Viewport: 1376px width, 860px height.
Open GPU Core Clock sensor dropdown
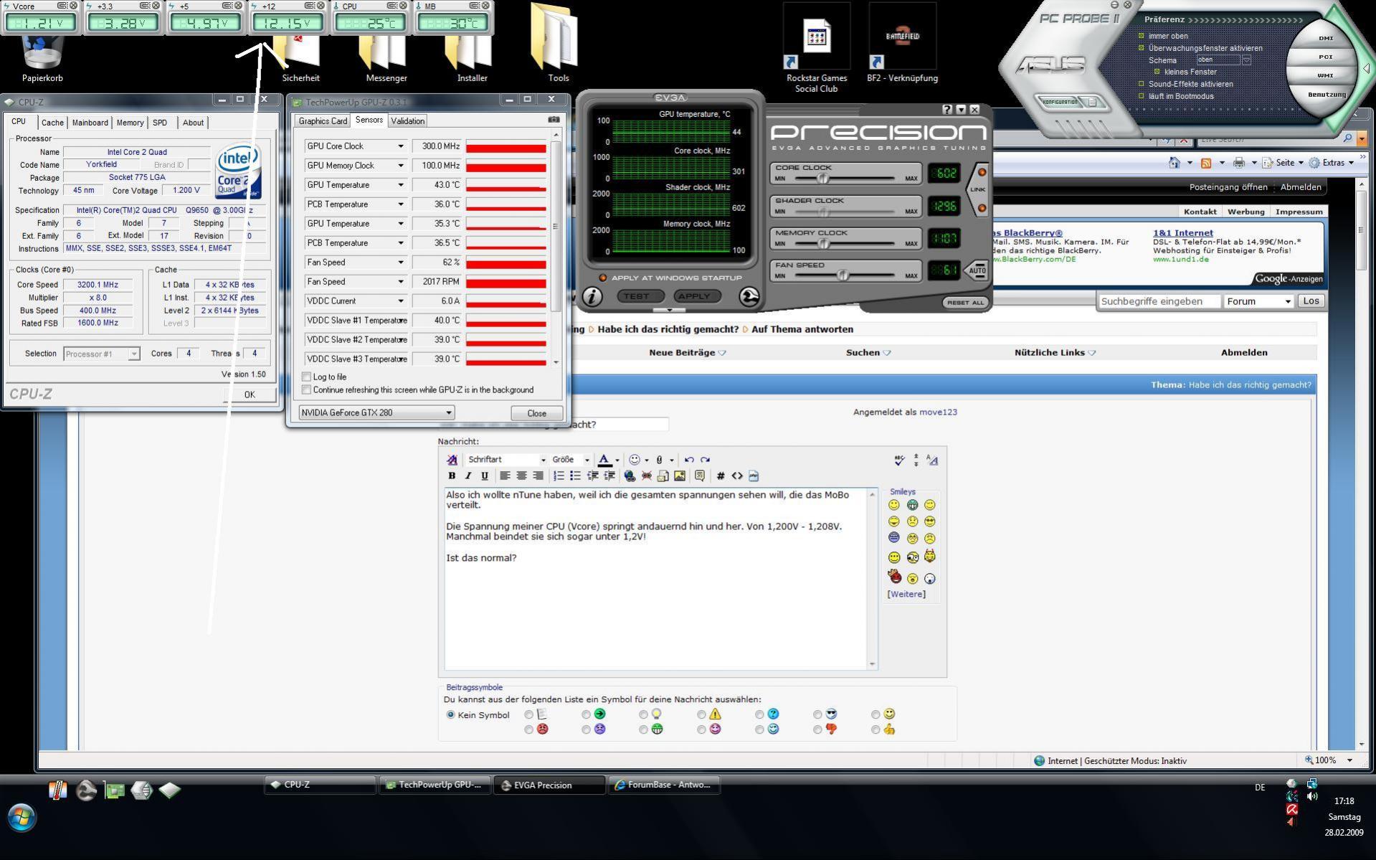click(x=401, y=146)
